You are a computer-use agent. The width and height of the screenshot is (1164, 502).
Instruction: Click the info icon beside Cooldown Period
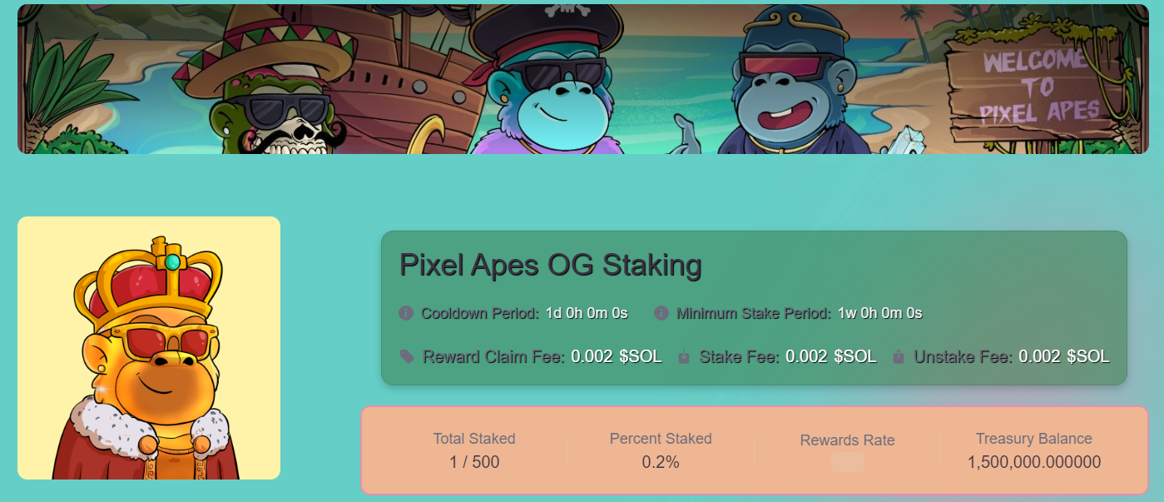(x=405, y=314)
